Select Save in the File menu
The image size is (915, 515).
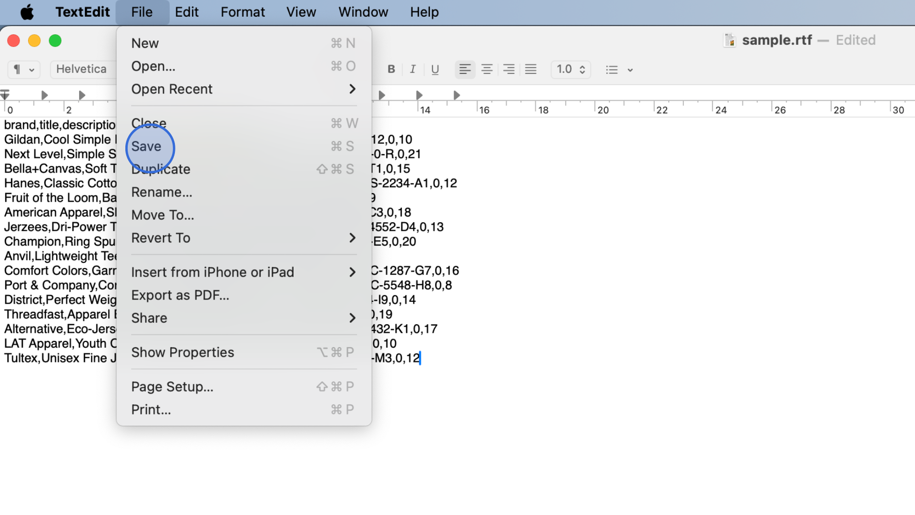244,146
